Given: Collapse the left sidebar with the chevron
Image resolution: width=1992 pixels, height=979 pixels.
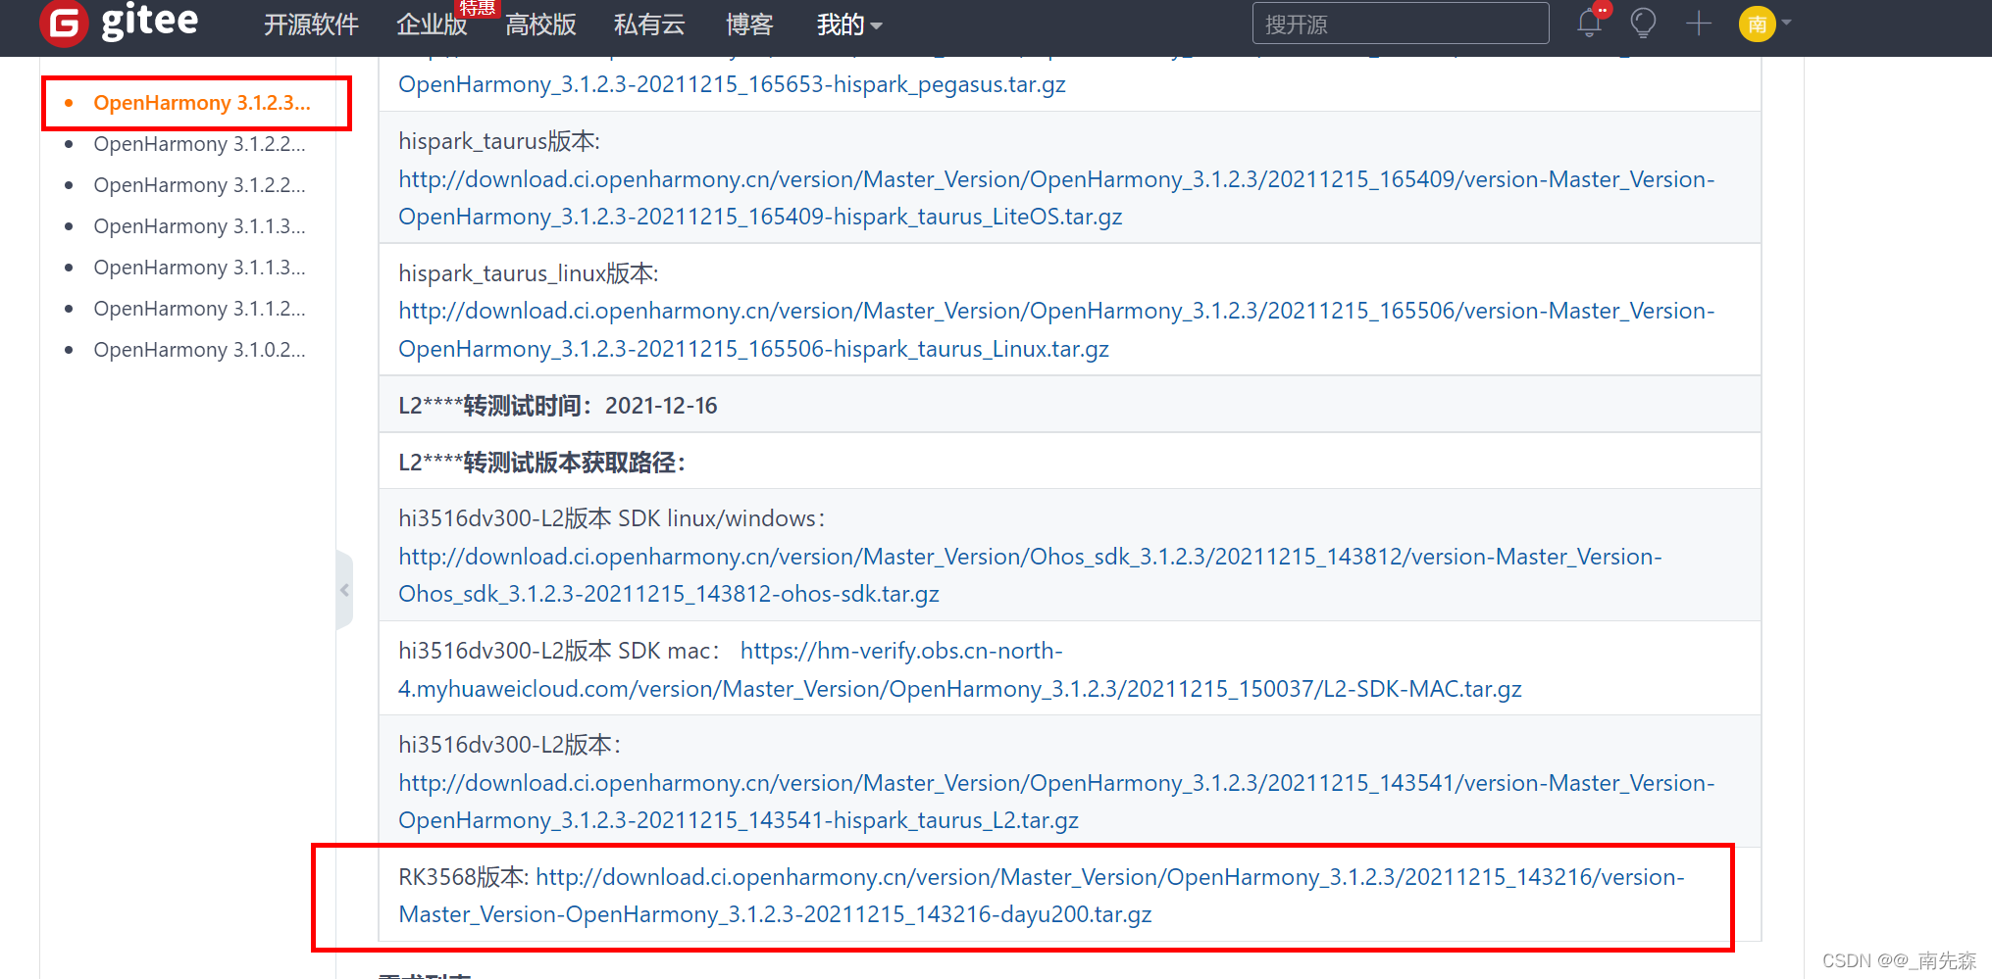Looking at the screenshot, I should point(344,590).
